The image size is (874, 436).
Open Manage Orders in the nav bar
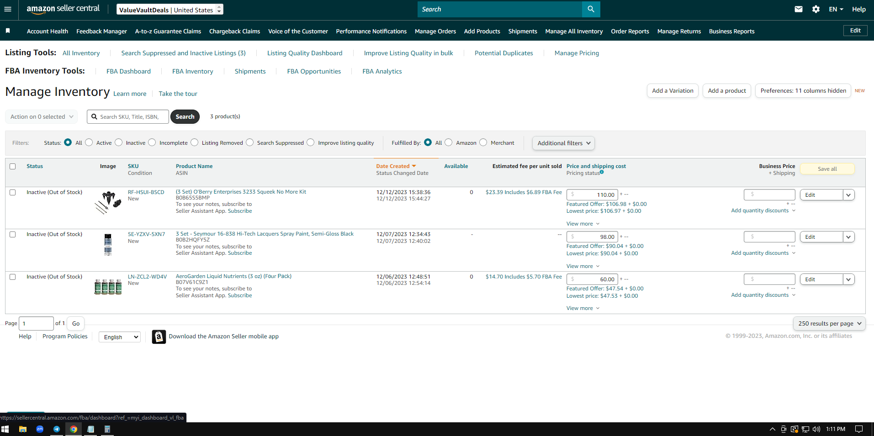[435, 31]
